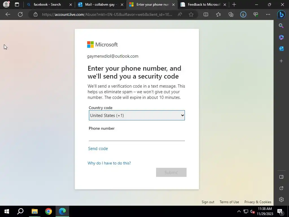Open Outlook in the sidebar

coord(281,49)
